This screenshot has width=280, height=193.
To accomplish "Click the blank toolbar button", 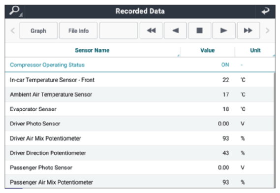I will click(119, 31).
